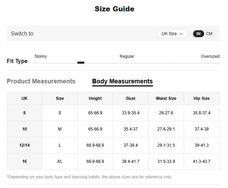The height and width of the screenshot is (188, 228).
Task: Open the UK Size dropdown
Action: [172, 34]
